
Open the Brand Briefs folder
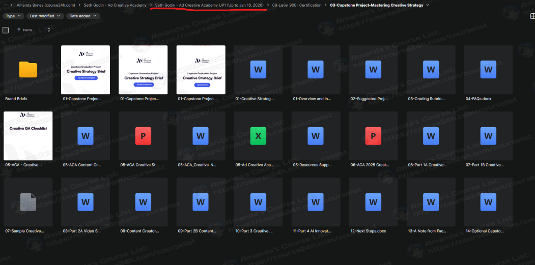(x=28, y=70)
